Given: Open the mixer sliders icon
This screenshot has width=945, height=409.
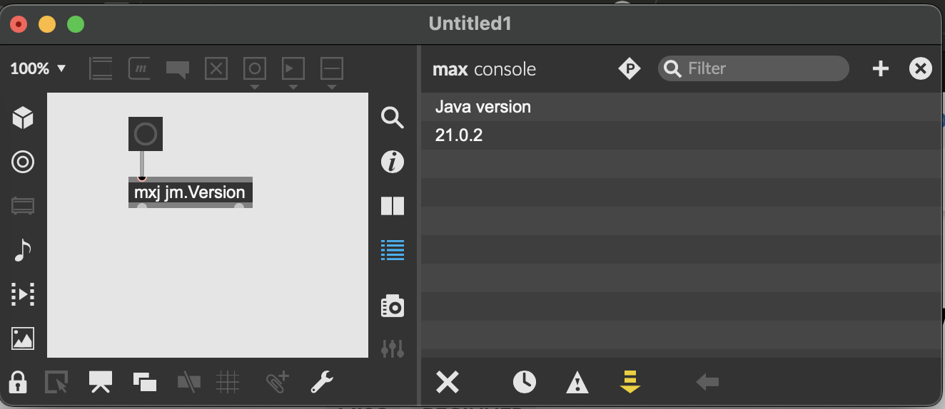Looking at the screenshot, I should 393,348.
